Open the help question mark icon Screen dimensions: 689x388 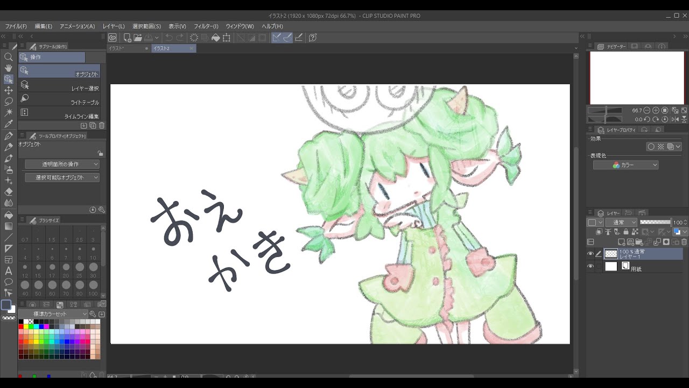(312, 37)
